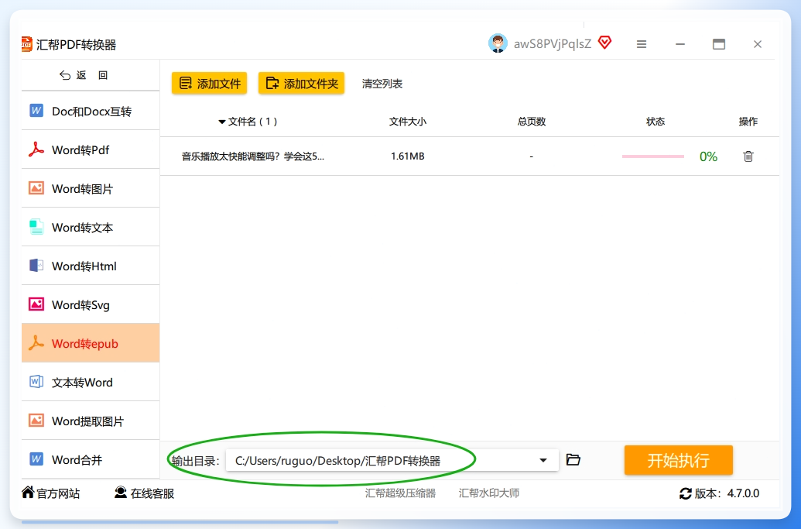This screenshot has width=801, height=529.
Task: Click the 版本: 4.7.0.0 text
Action: (727, 493)
